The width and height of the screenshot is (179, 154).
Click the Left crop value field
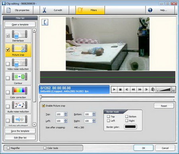(x=60, y=121)
